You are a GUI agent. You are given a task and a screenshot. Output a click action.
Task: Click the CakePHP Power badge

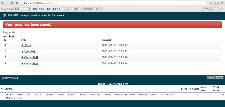(215, 78)
